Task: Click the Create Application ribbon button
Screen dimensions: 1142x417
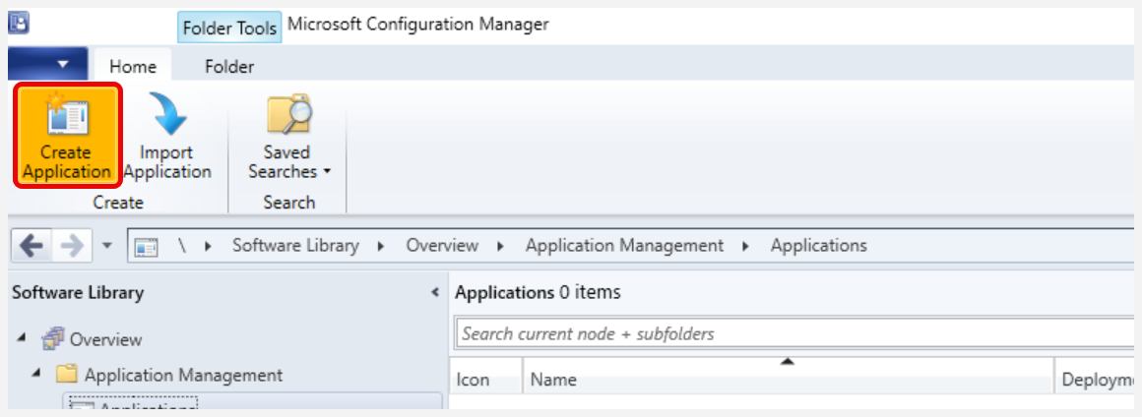Action: coord(67,136)
